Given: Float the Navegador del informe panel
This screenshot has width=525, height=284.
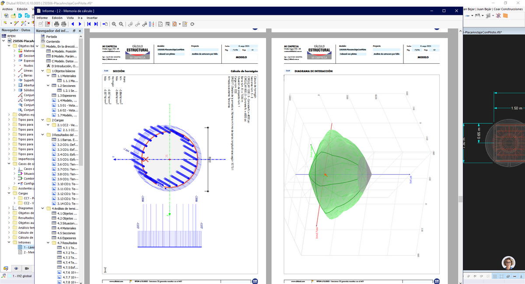Looking at the screenshot, I should [74, 31].
